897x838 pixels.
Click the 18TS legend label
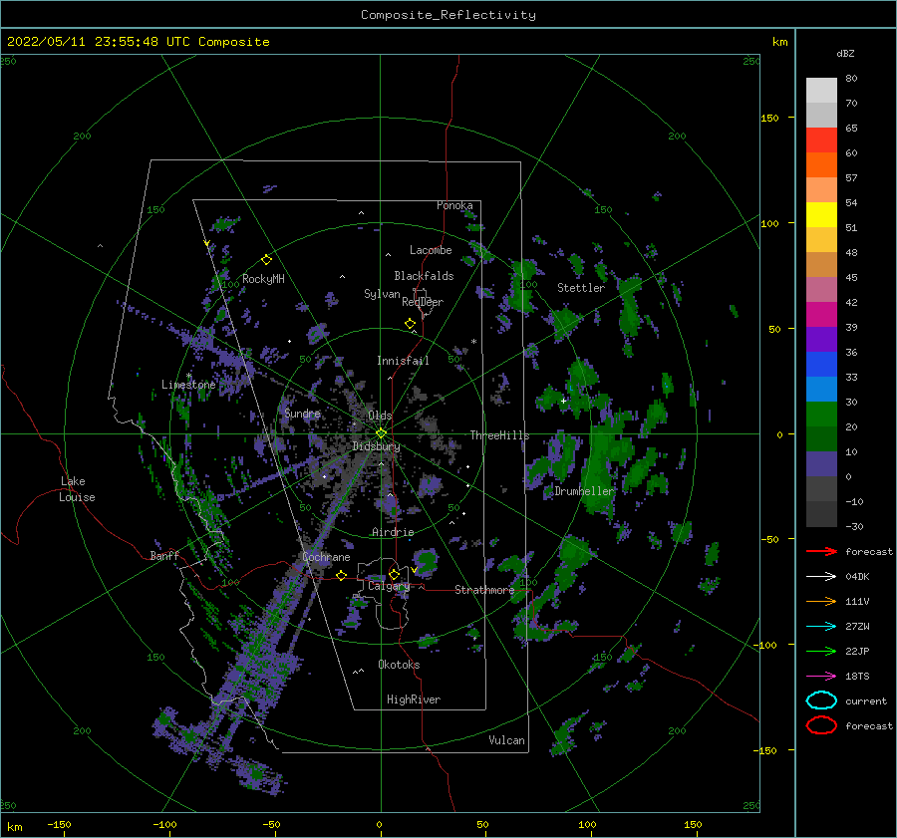[x=857, y=677]
